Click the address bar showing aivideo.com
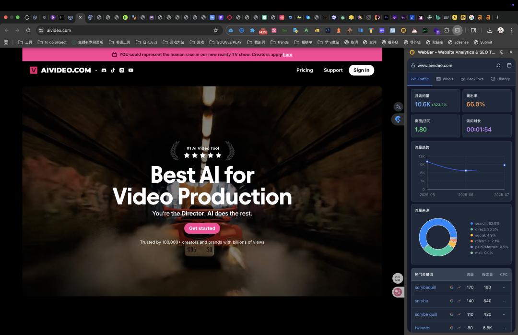Viewport: 518px width, 335px height. 129,30
